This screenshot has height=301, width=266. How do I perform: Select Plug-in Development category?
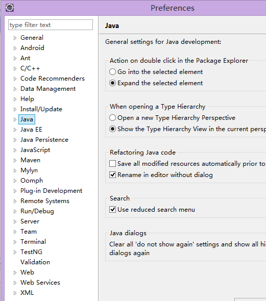(x=51, y=191)
